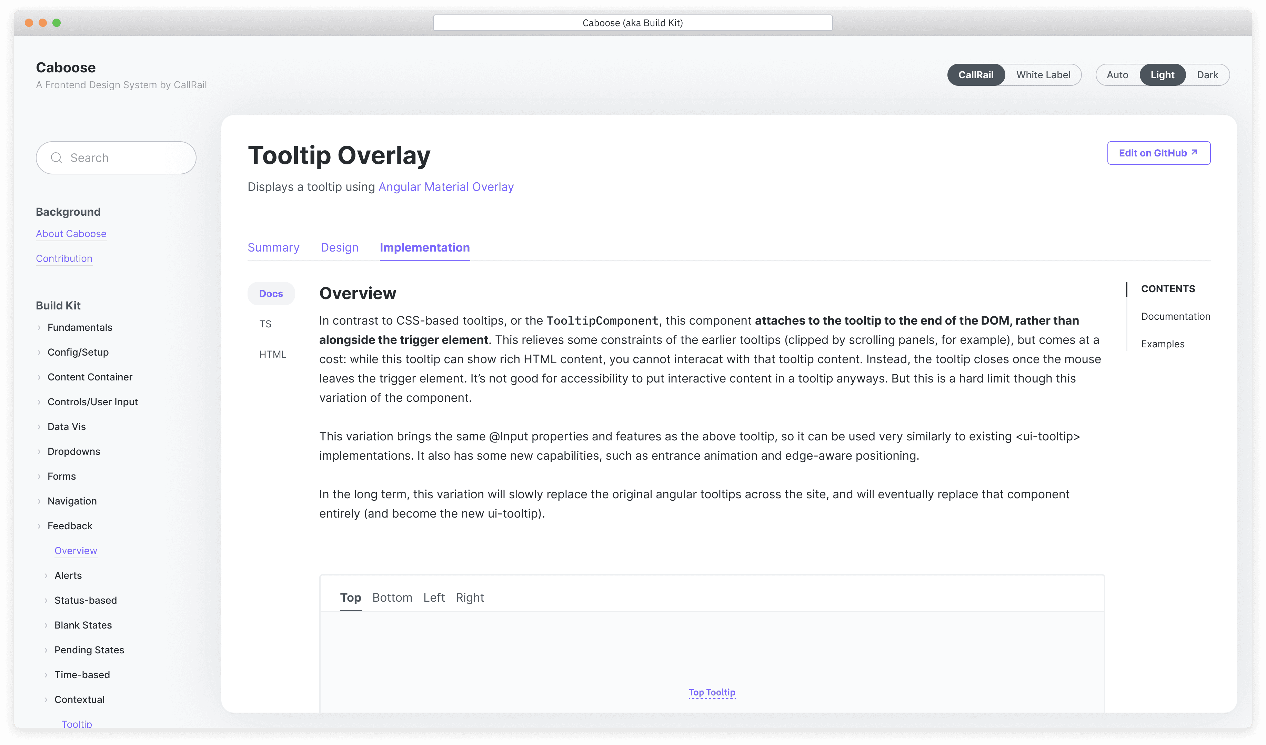Expand Controls/User Input in sidebar

(x=92, y=401)
